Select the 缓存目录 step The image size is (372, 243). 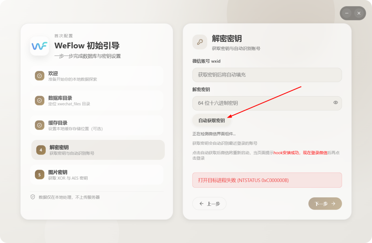tap(97, 125)
